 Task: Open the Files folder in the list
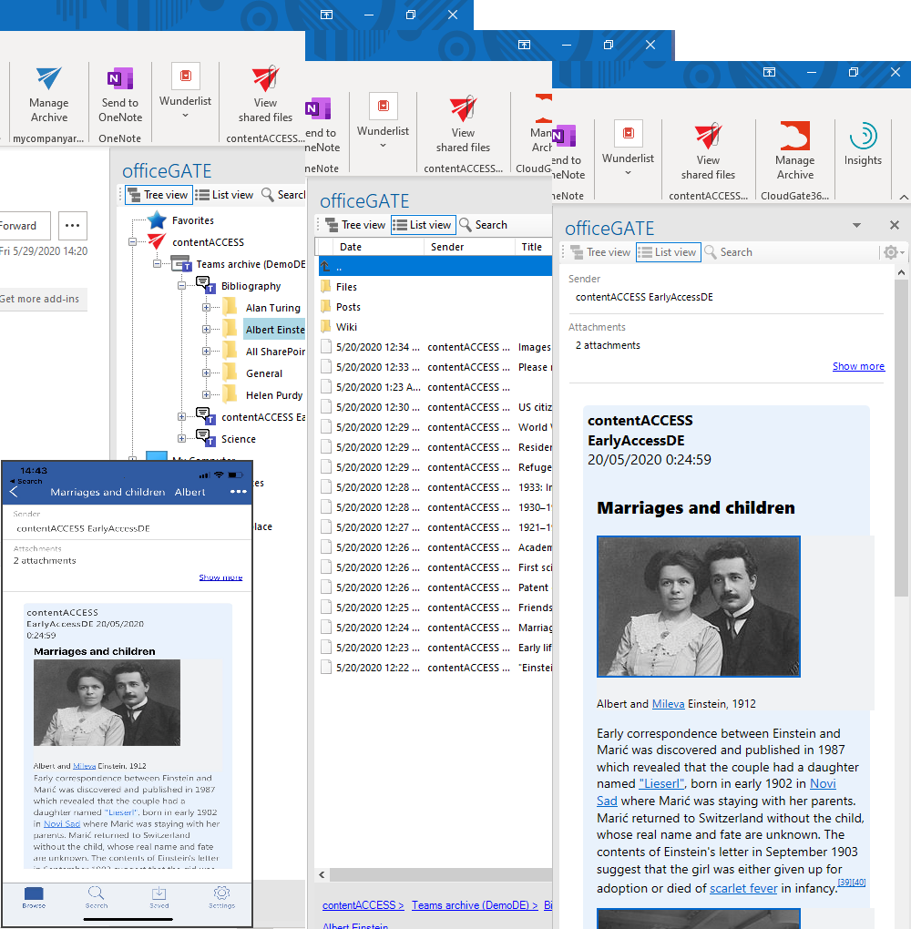click(x=346, y=287)
